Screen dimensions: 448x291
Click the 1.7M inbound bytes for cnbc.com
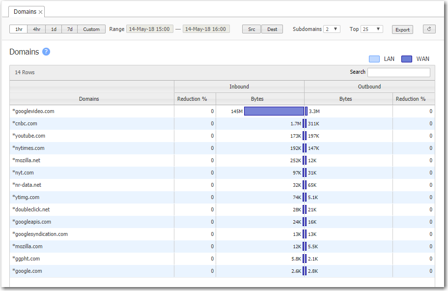296,124
